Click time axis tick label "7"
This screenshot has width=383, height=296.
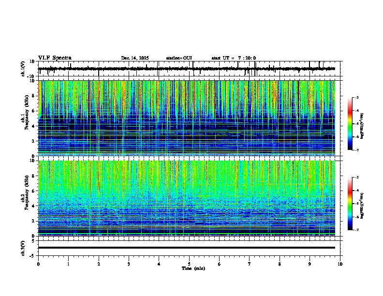[x=250, y=264]
